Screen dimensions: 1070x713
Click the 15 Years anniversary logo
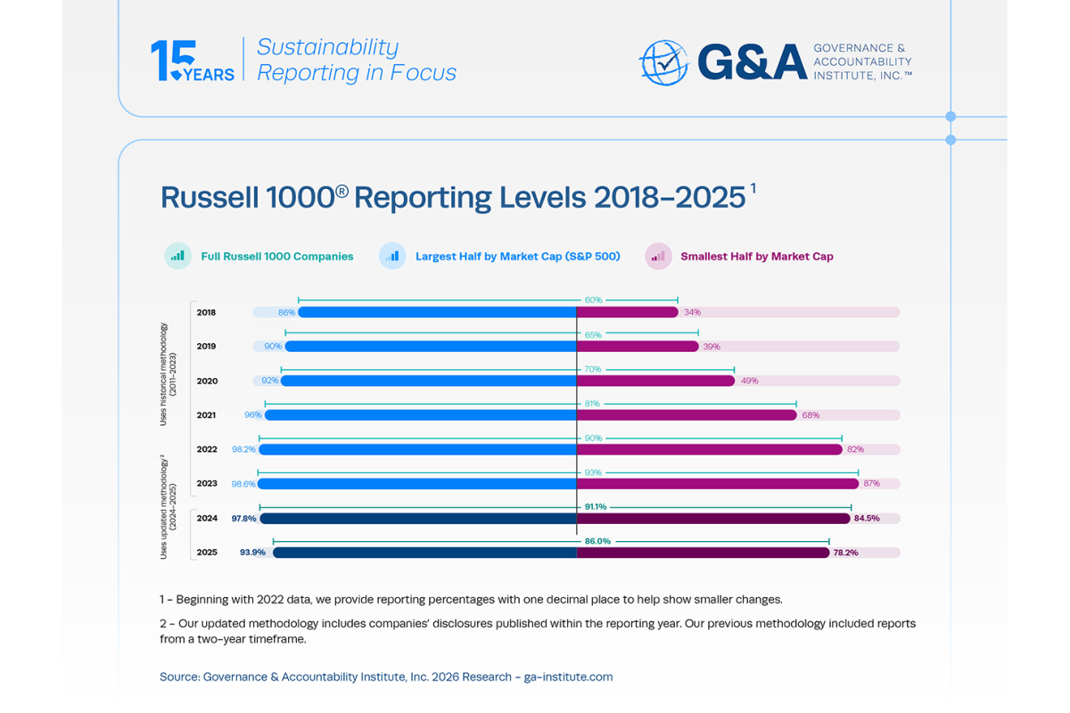[x=193, y=61]
